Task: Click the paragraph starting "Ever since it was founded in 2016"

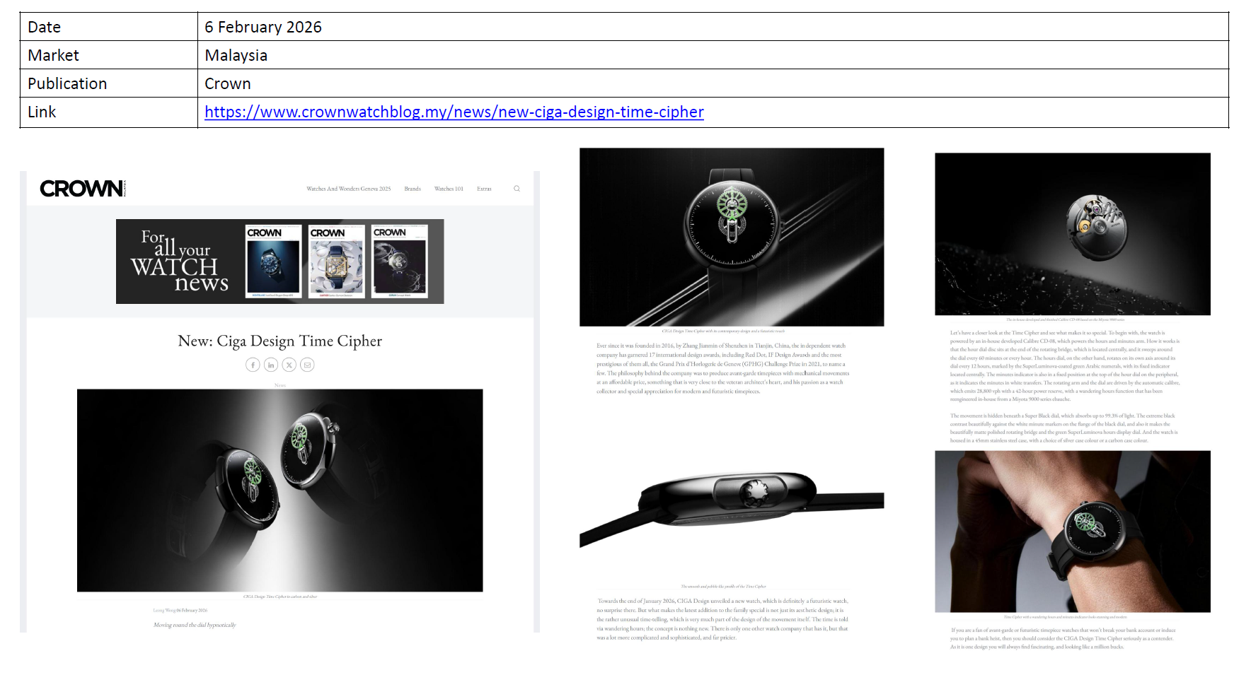Action: 722,368
